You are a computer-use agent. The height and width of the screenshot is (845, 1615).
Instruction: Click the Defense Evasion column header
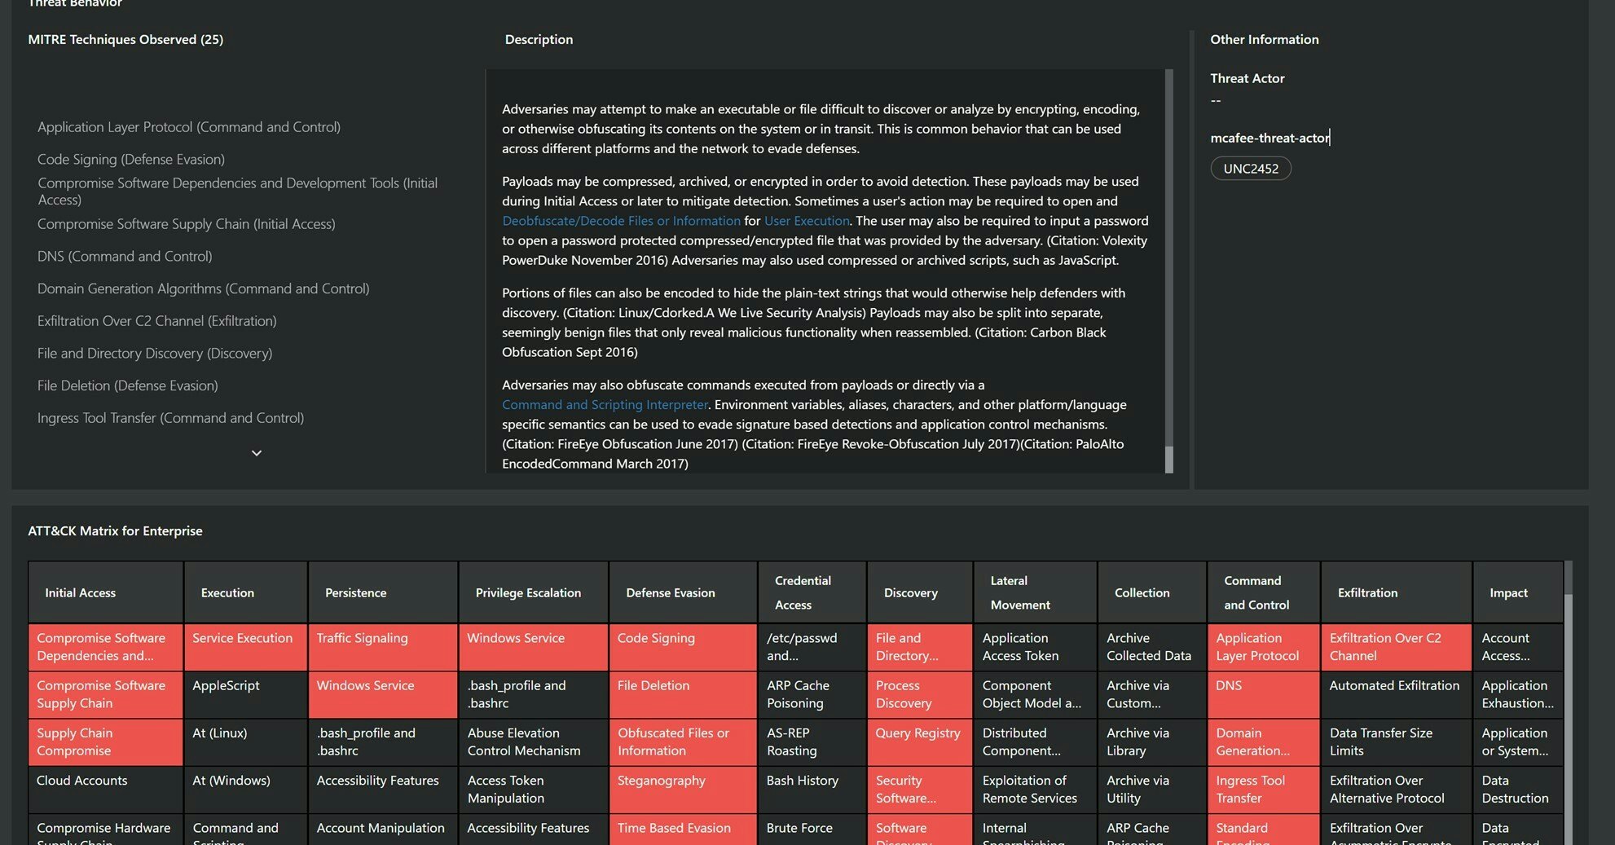[683, 592]
